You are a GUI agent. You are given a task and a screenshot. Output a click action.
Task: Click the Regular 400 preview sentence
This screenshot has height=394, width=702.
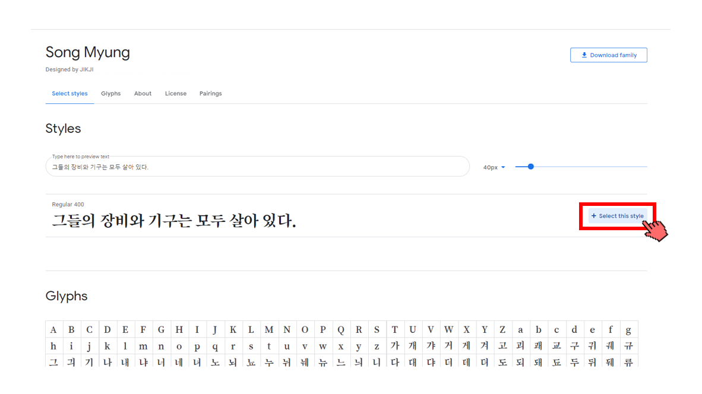pyautogui.click(x=173, y=221)
